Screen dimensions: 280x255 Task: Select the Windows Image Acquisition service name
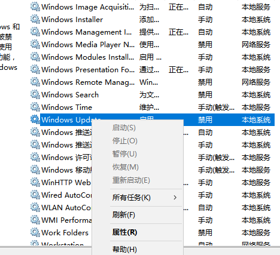point(88,7)
